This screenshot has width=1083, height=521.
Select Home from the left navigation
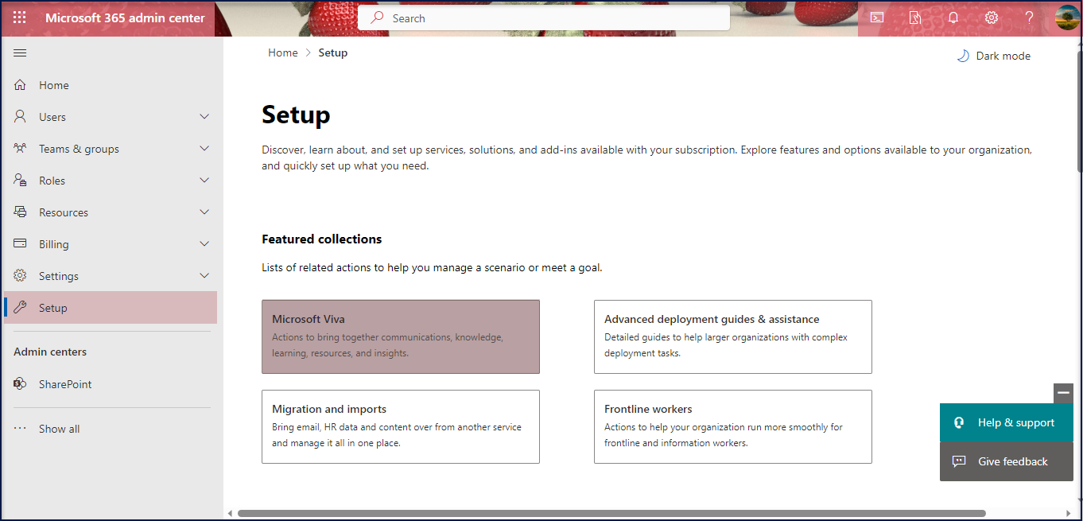coord(54,84)
